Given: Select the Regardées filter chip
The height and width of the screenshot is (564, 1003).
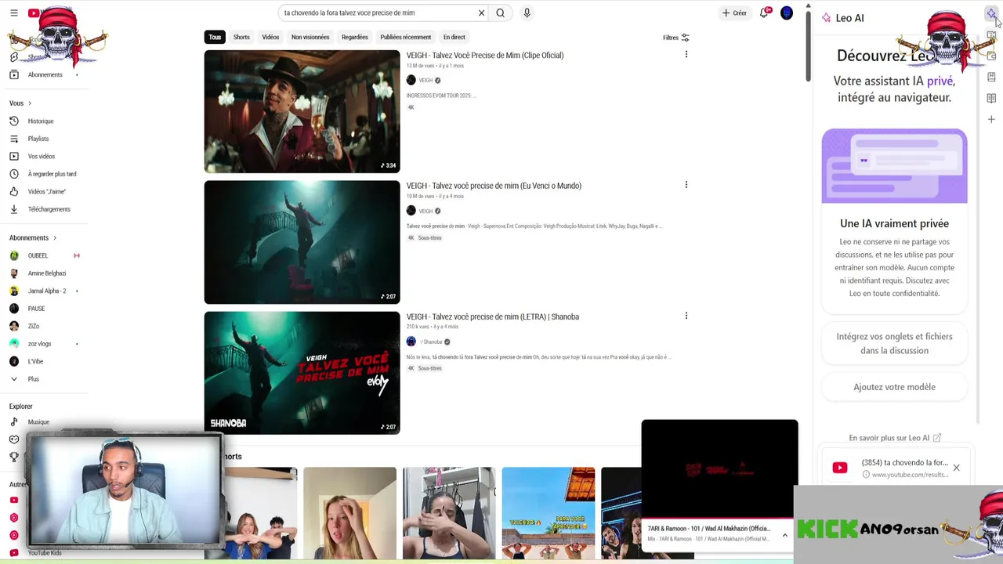Looking at the screenshot, I should pos(354,37).
